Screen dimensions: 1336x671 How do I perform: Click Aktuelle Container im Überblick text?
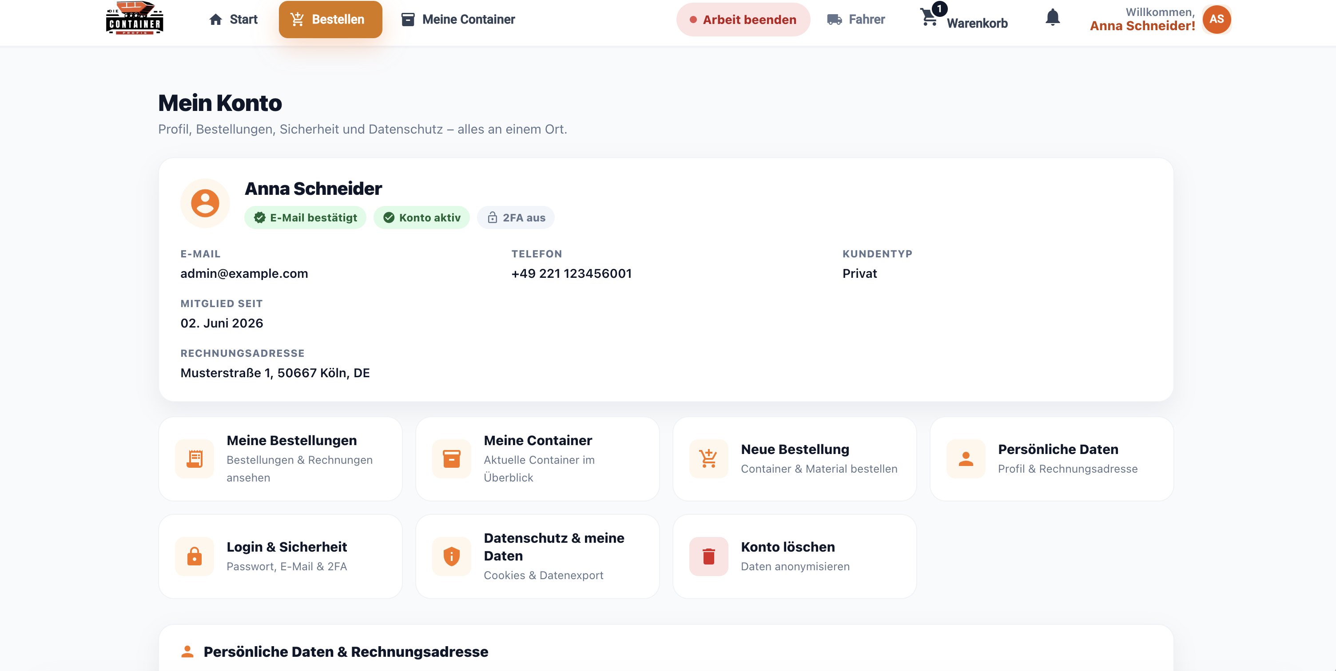539,468
